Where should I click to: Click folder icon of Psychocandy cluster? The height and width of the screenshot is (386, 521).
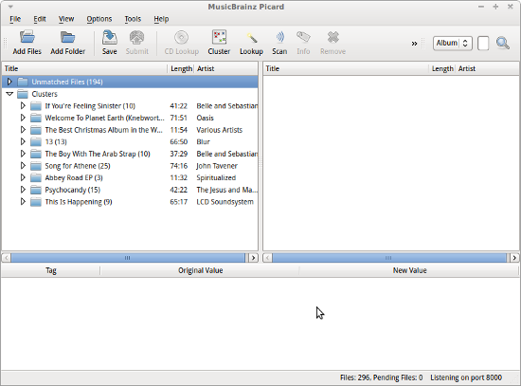[x=36, y=190]
